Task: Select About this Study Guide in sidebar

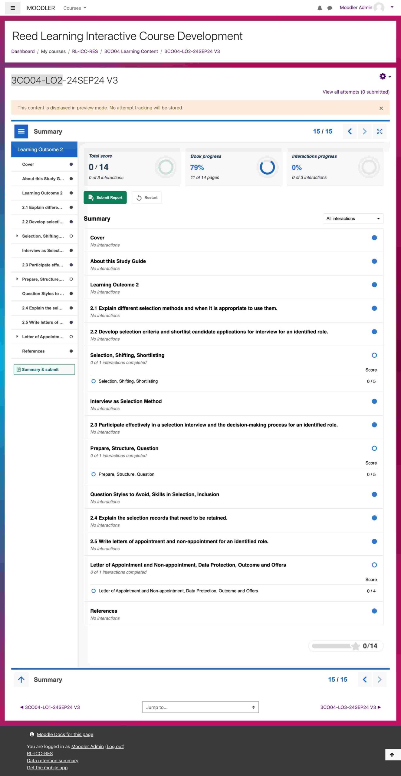Action: (x=44, y=179)
